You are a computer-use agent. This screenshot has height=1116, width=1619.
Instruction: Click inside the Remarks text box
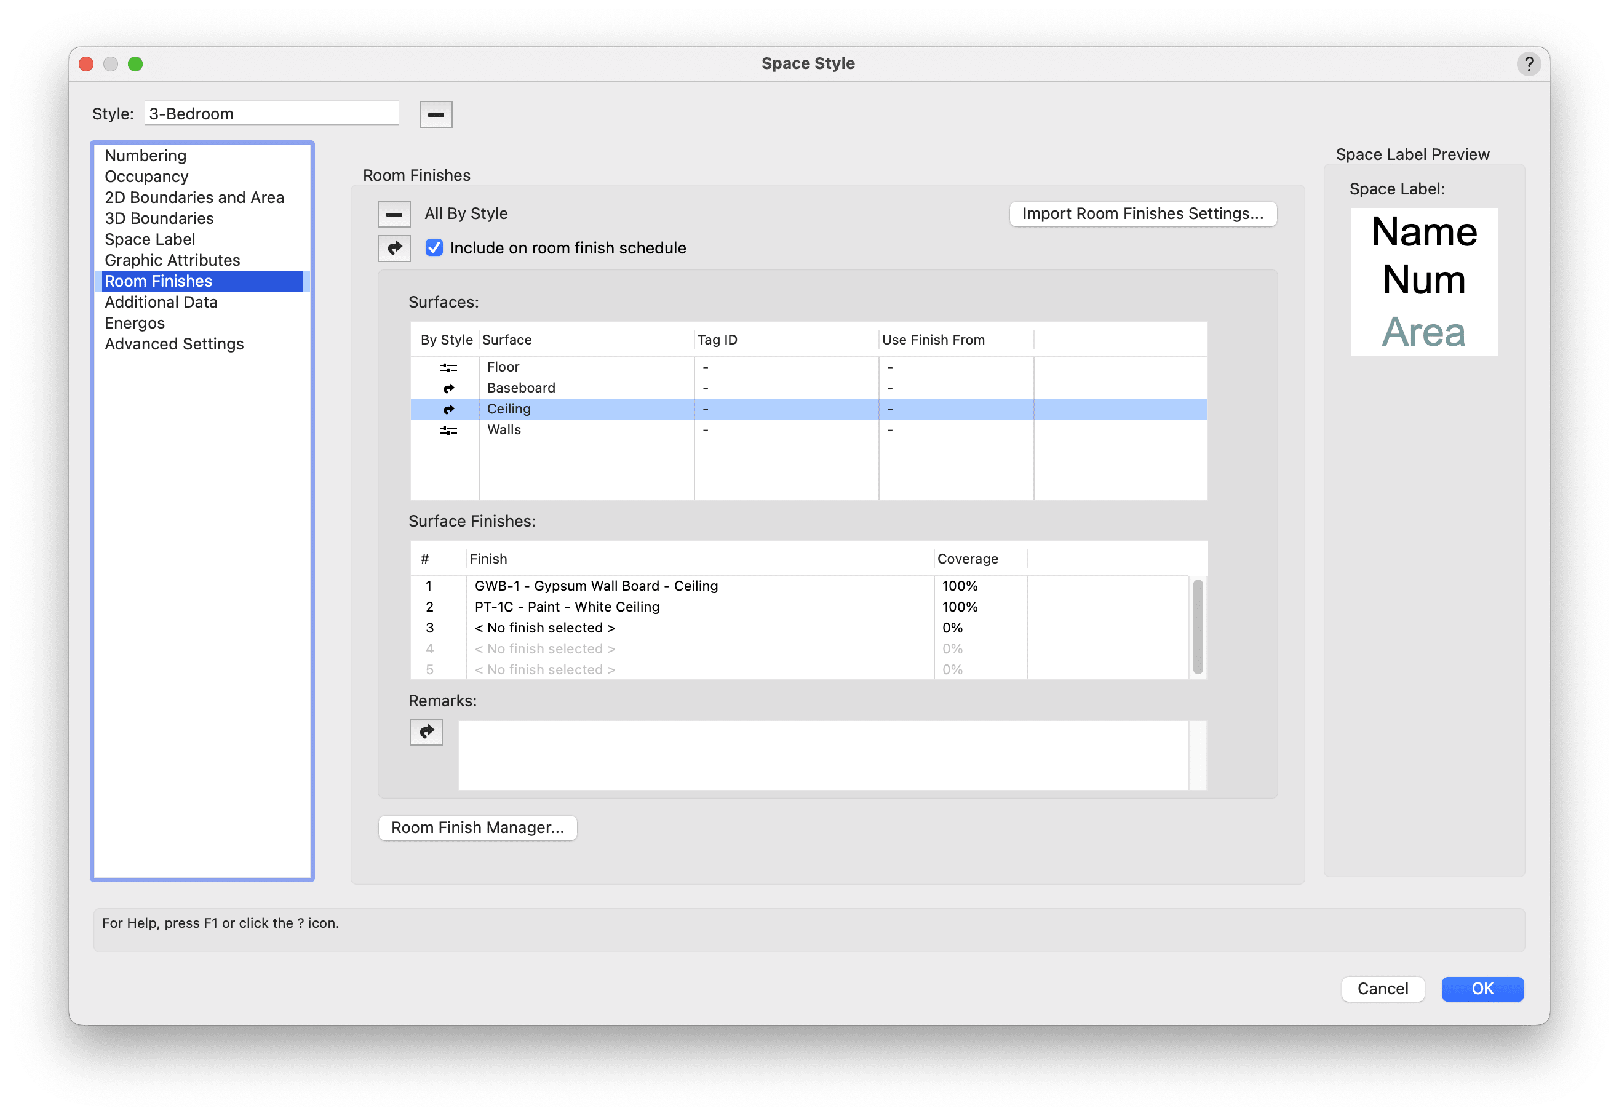point(822,755)
